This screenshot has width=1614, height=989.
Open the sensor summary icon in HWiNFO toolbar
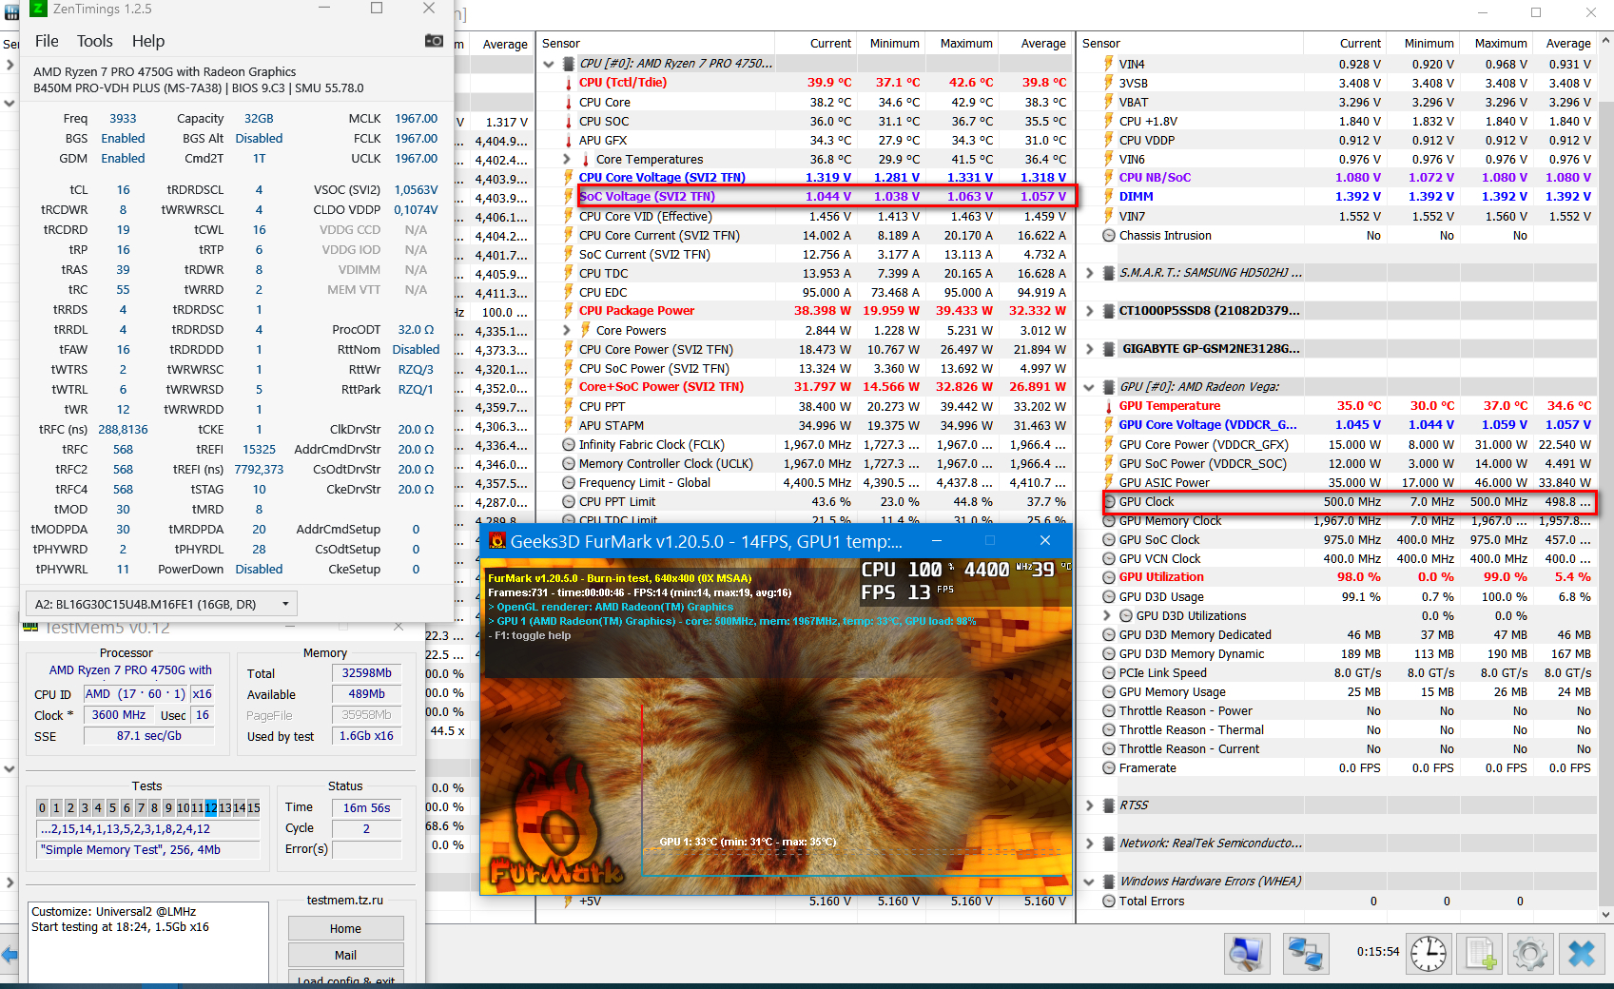[1246, 954]
